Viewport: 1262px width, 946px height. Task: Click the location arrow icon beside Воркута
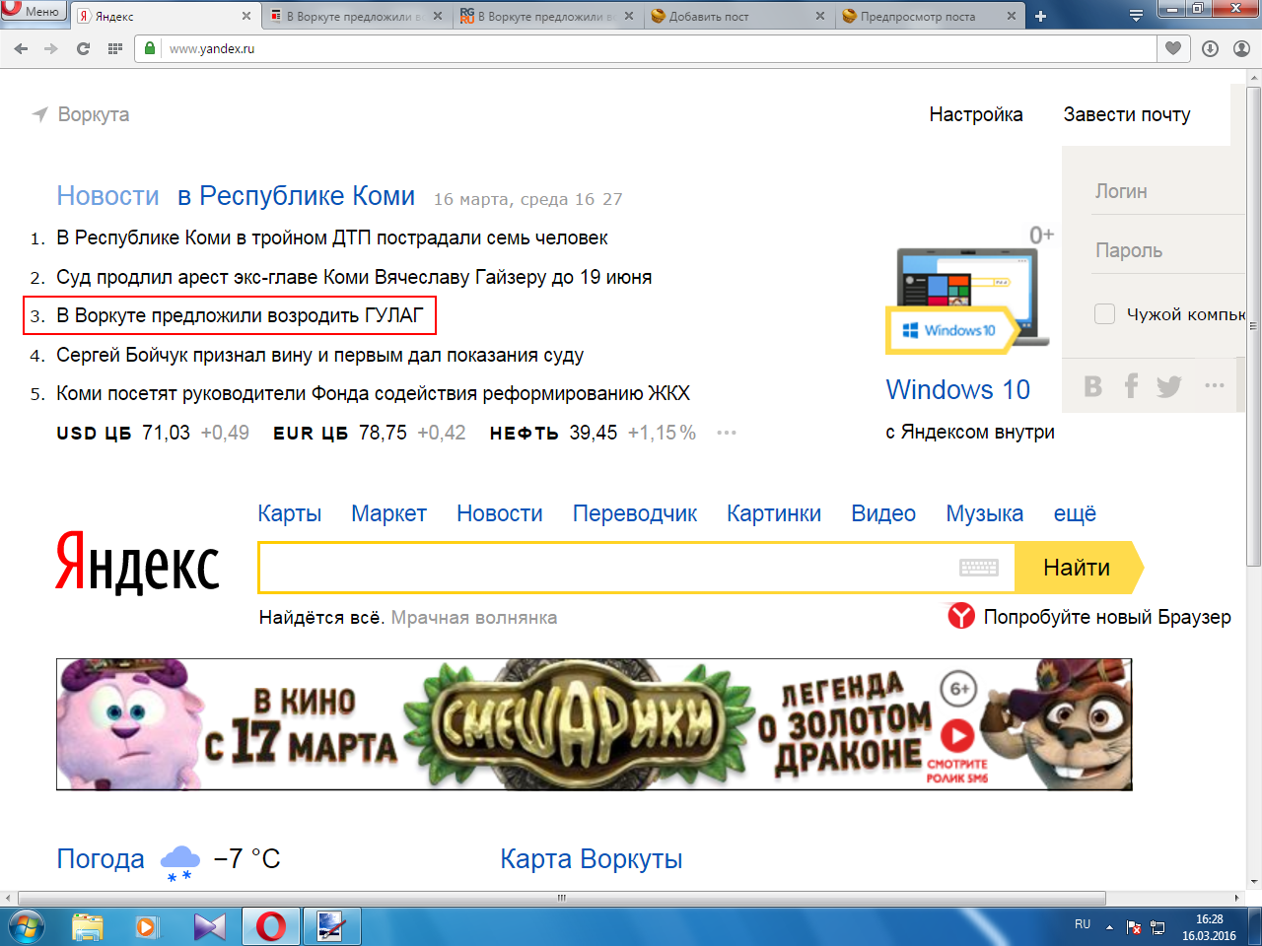coord(40,114)
